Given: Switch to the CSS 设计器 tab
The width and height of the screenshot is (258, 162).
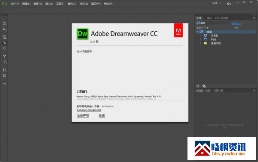Looking at the screenshot, I should coord(221,18).
